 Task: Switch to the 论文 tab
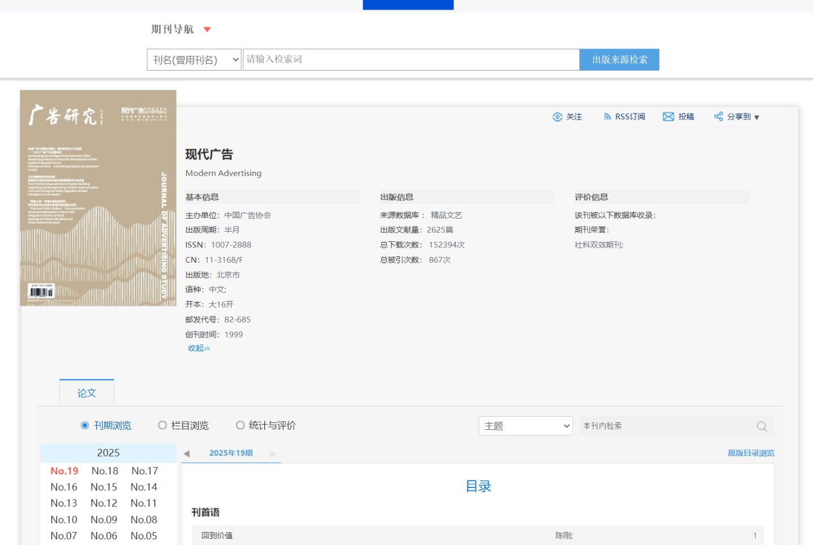pyautogui.click(x=86, y=393)
